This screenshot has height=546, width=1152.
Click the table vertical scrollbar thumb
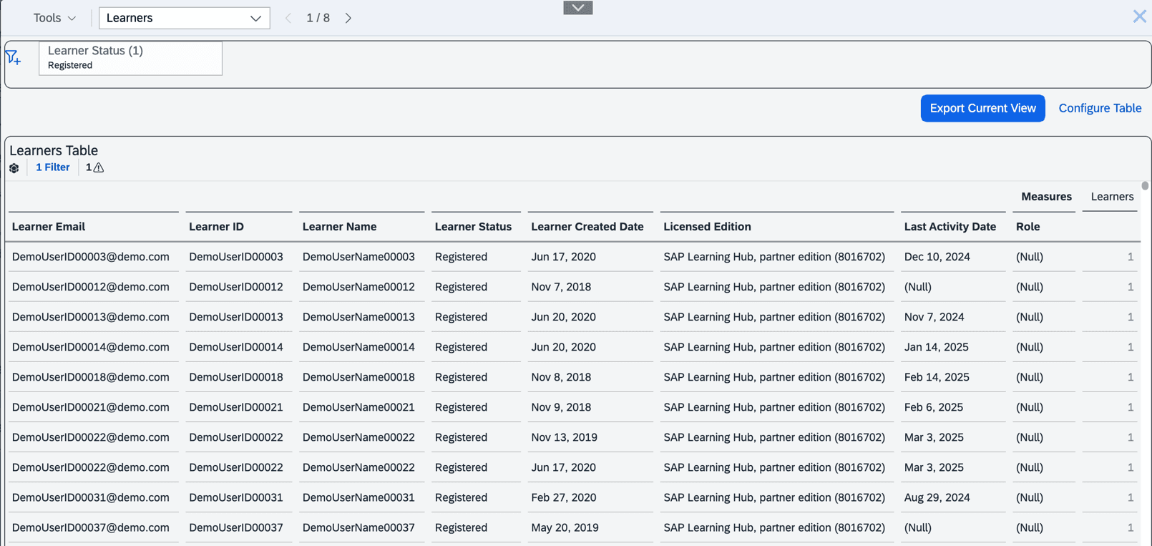[1145, 185]
